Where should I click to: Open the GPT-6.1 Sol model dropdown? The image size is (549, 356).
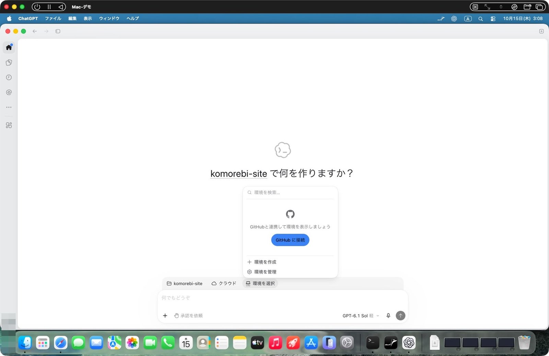pos(361,316)
